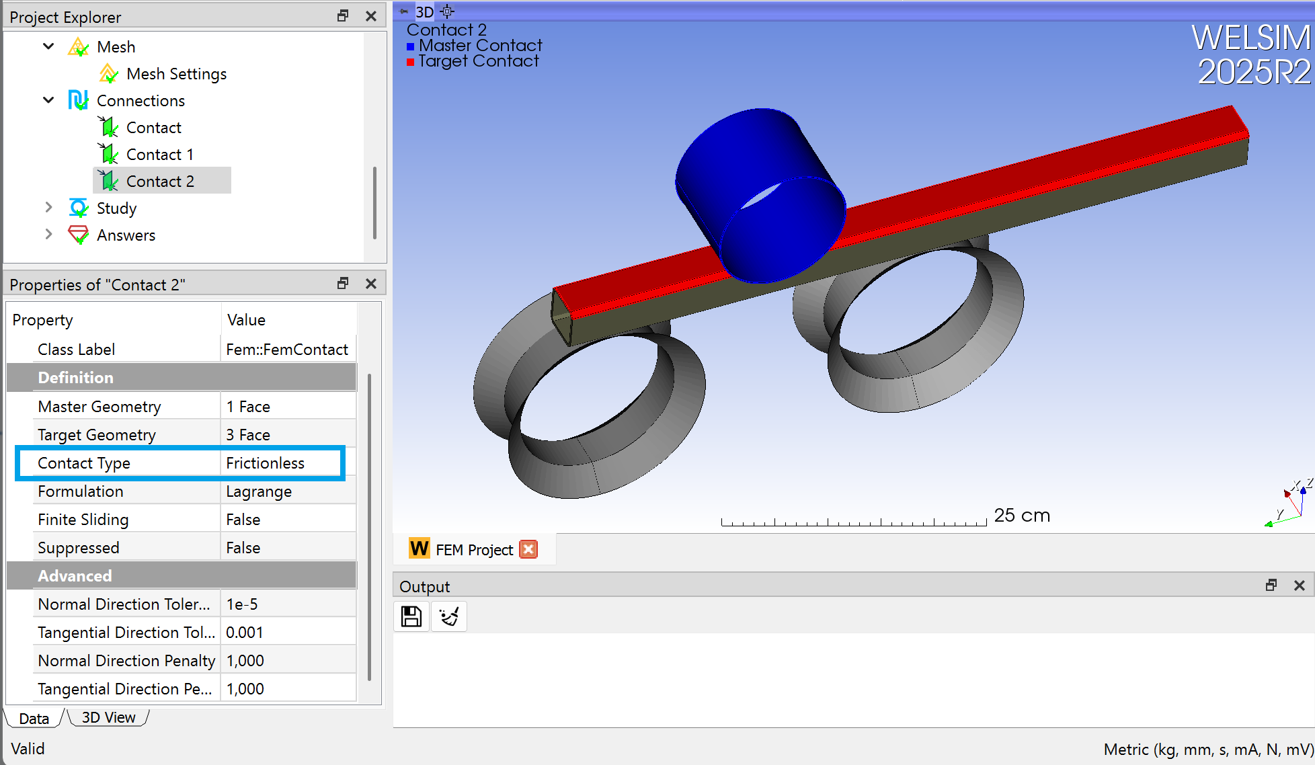Click the Answers node icon

tap(79, 235)
